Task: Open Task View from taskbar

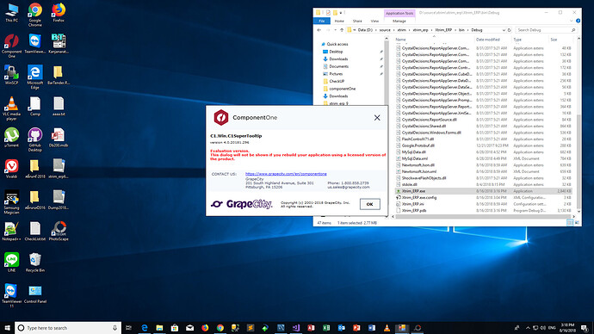Action: tap(129, 328)
